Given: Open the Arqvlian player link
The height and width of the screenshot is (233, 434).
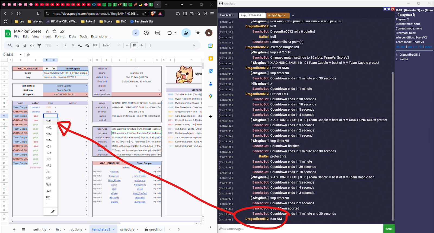Looking at the screenshot, I should (x=114, y=172).
